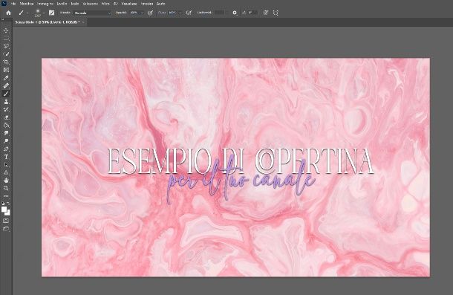The image size is (453, 295).
Task: Select the Path Selection tool
Action: click(6, 165)
